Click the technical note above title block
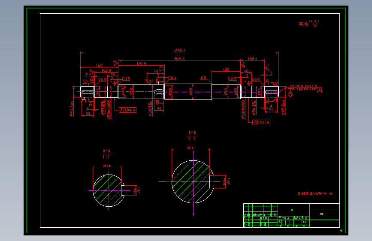372x241 pixels. pyautogui.click(x=315, y=193)
